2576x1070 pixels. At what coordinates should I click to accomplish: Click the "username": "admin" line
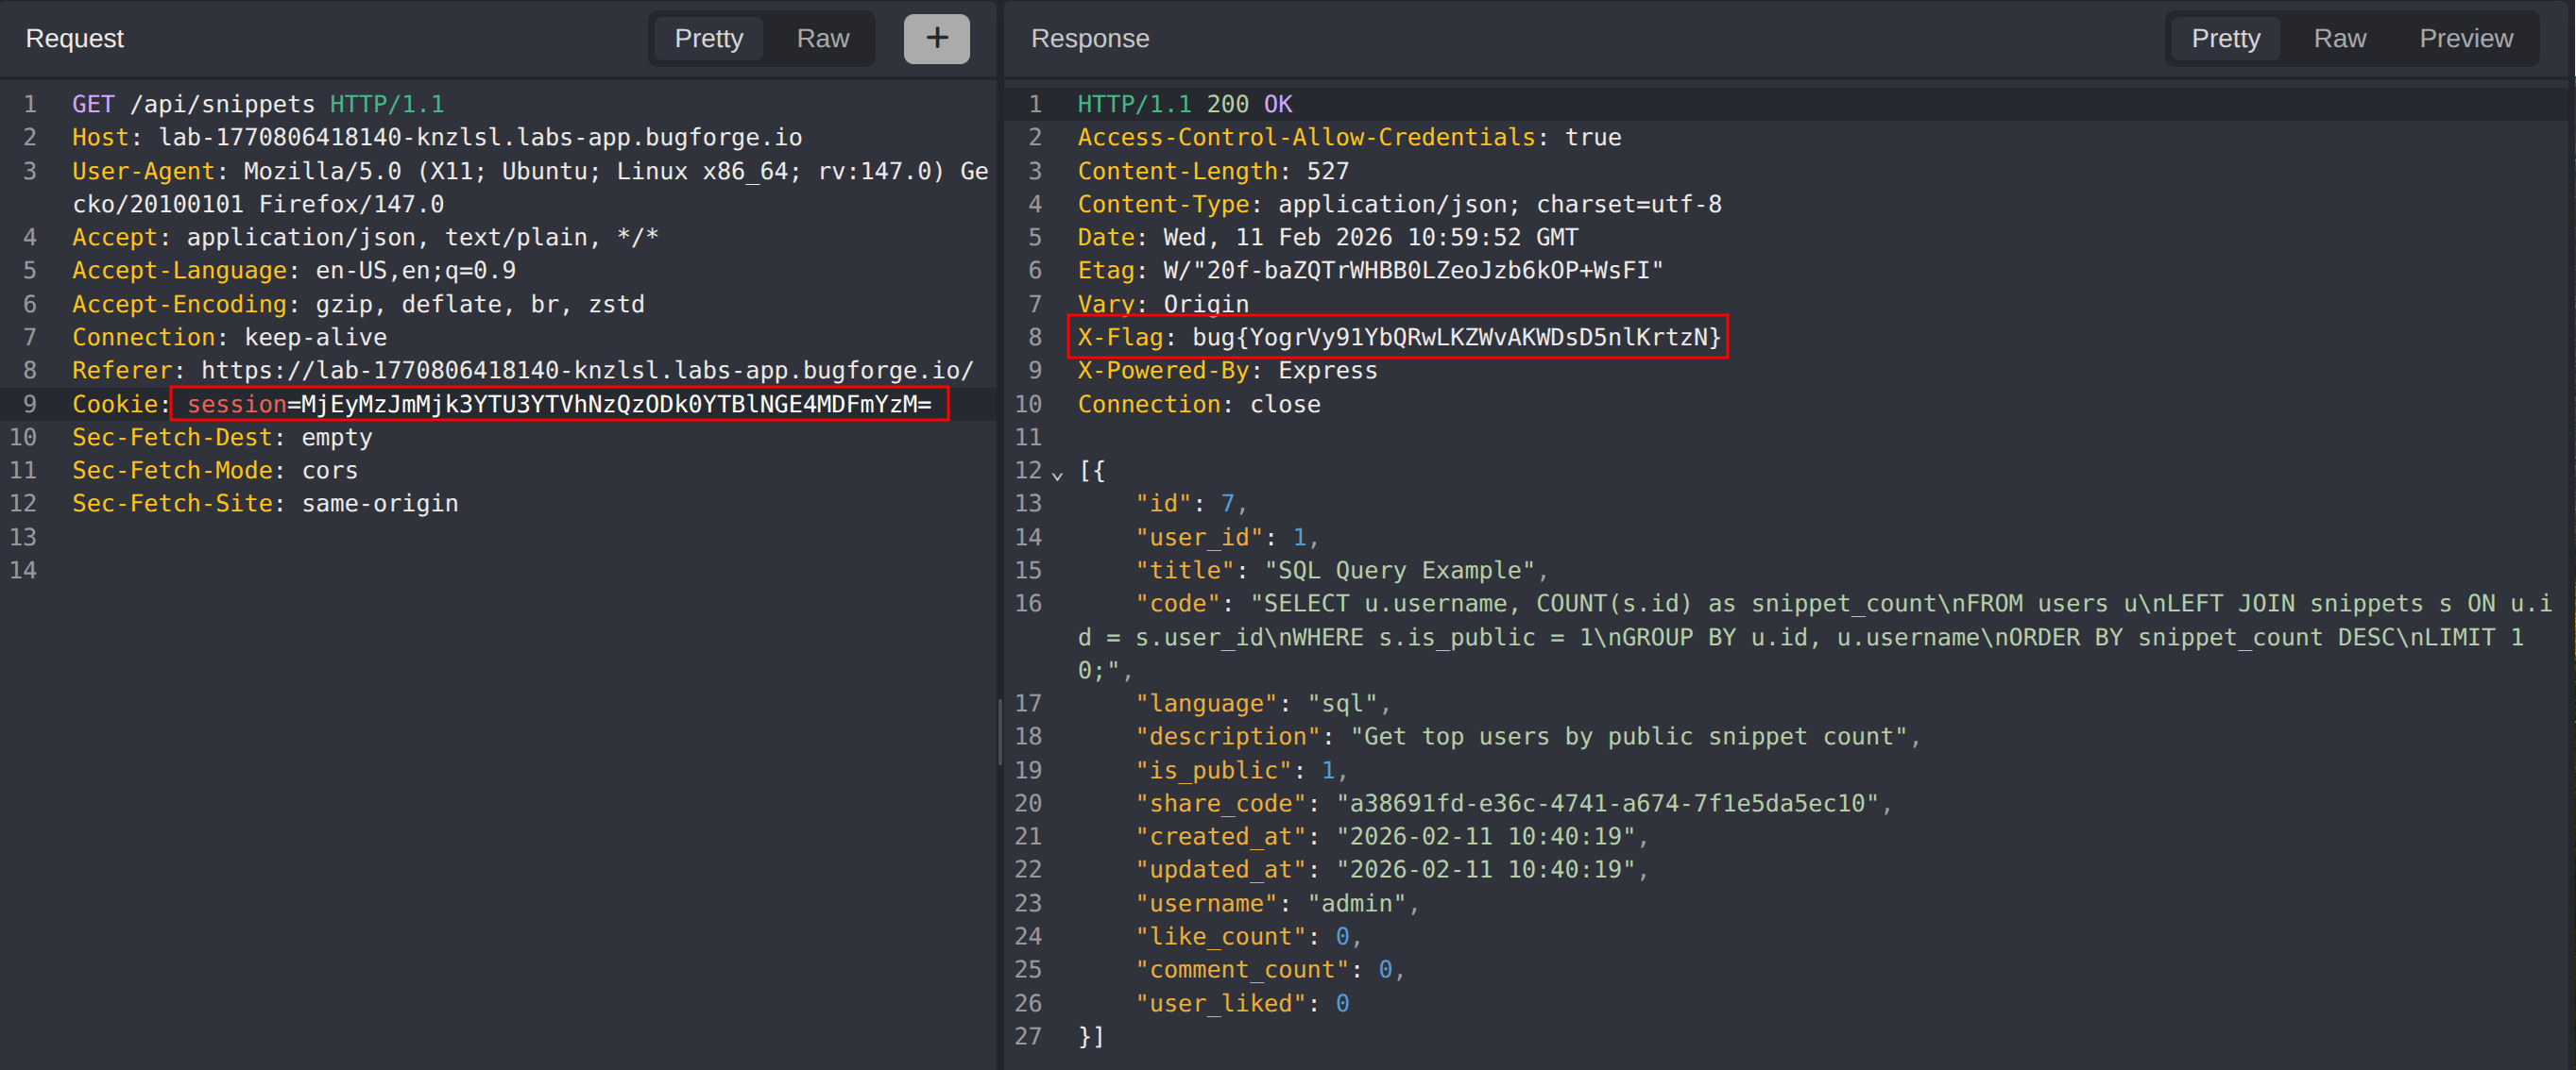tap(1277, 903)
